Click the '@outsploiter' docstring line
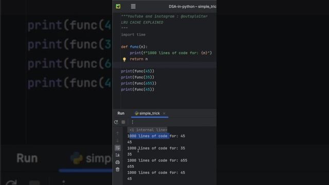 click(164, 16)
